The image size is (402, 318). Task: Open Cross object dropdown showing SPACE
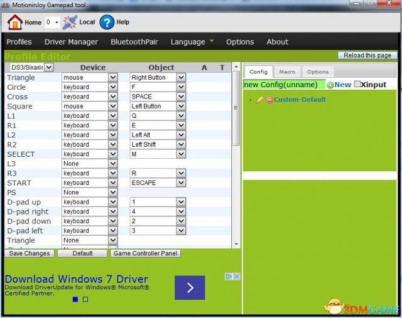point(158,97)
